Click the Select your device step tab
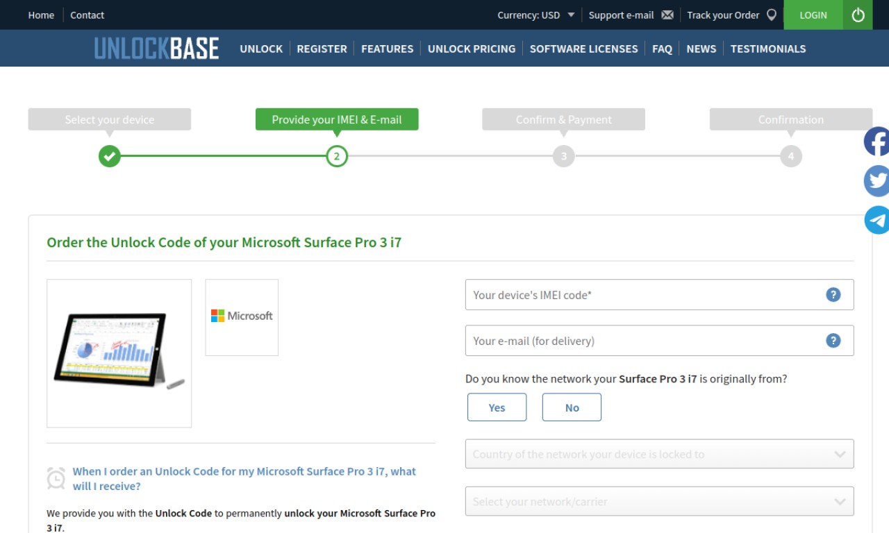Viewport: 889px width, 533px height. click(109, 119)
